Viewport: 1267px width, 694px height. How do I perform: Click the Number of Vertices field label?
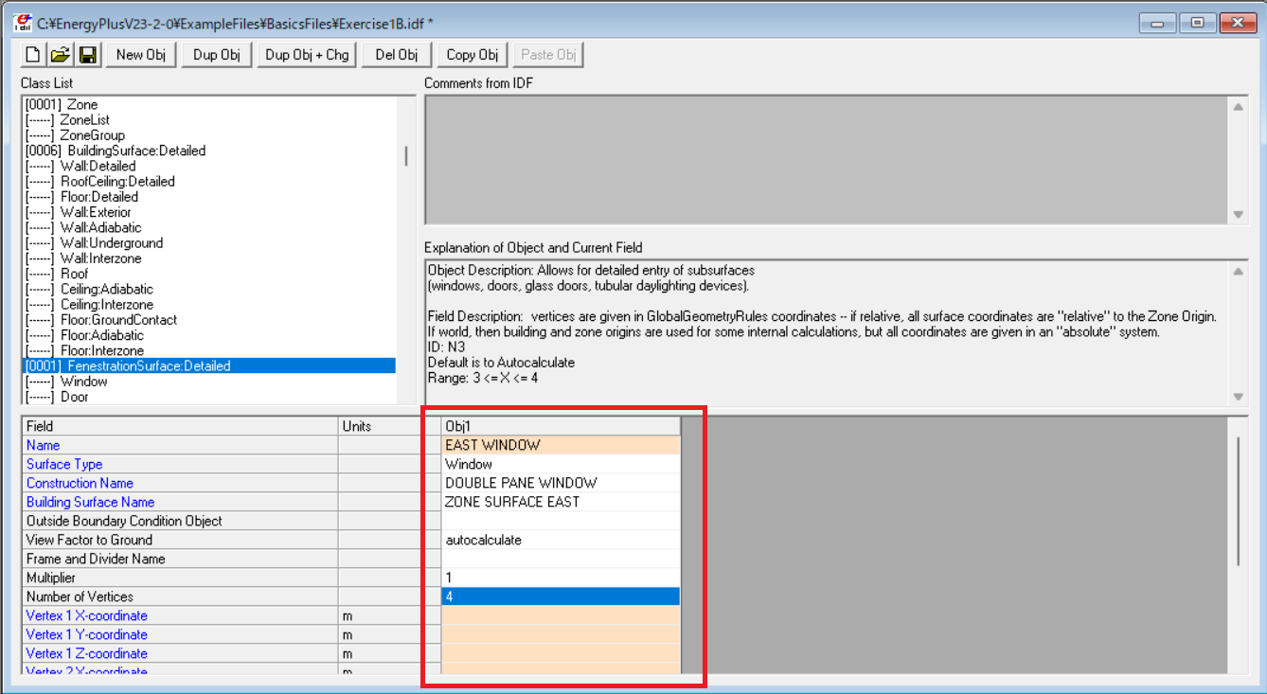(80, 596)
